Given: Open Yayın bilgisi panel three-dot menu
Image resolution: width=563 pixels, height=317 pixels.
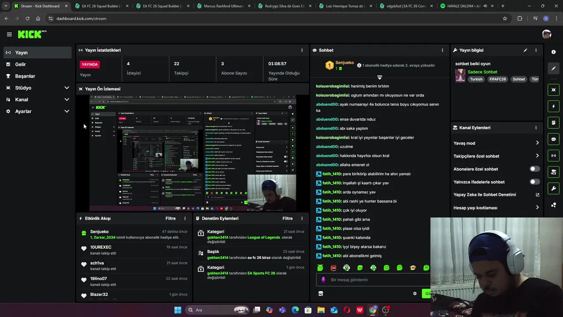Looking at the screenshot, I should (536, 50).
